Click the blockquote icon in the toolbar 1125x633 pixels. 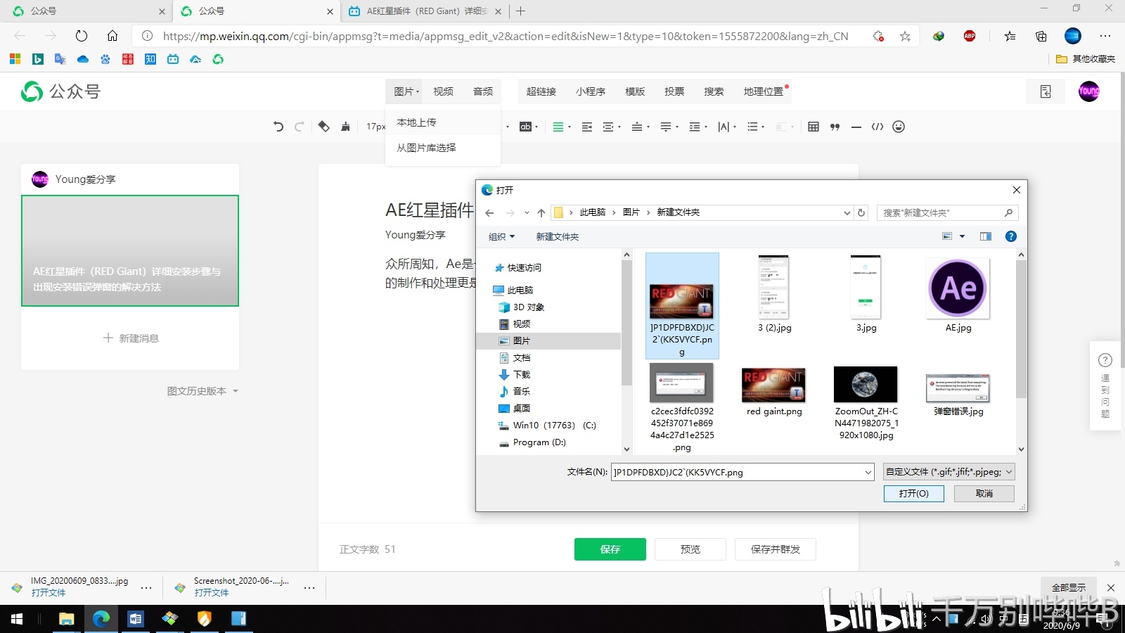coord(835,127)
